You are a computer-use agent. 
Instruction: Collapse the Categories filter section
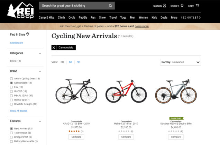pos(40,53)
